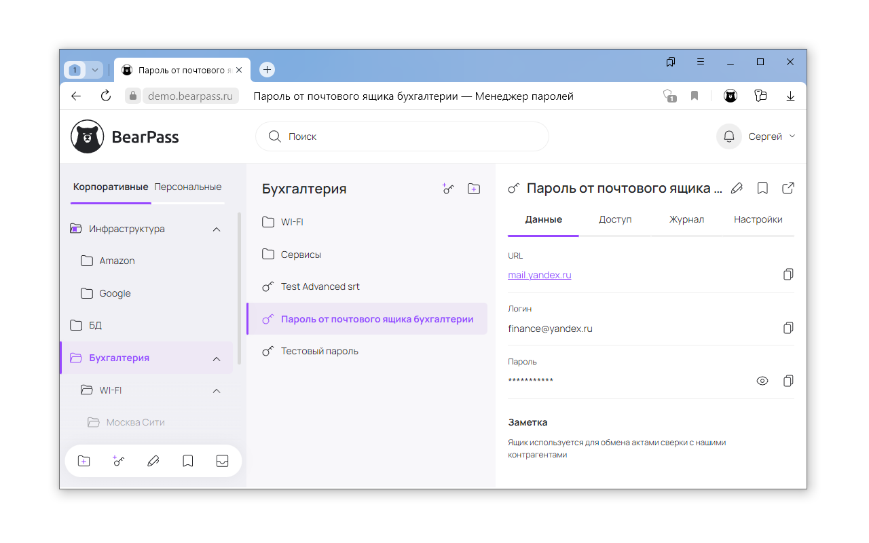Viewport: 869px width, 543px height.
Task: Switch to the Доступ tab
Action: [615, 219]
